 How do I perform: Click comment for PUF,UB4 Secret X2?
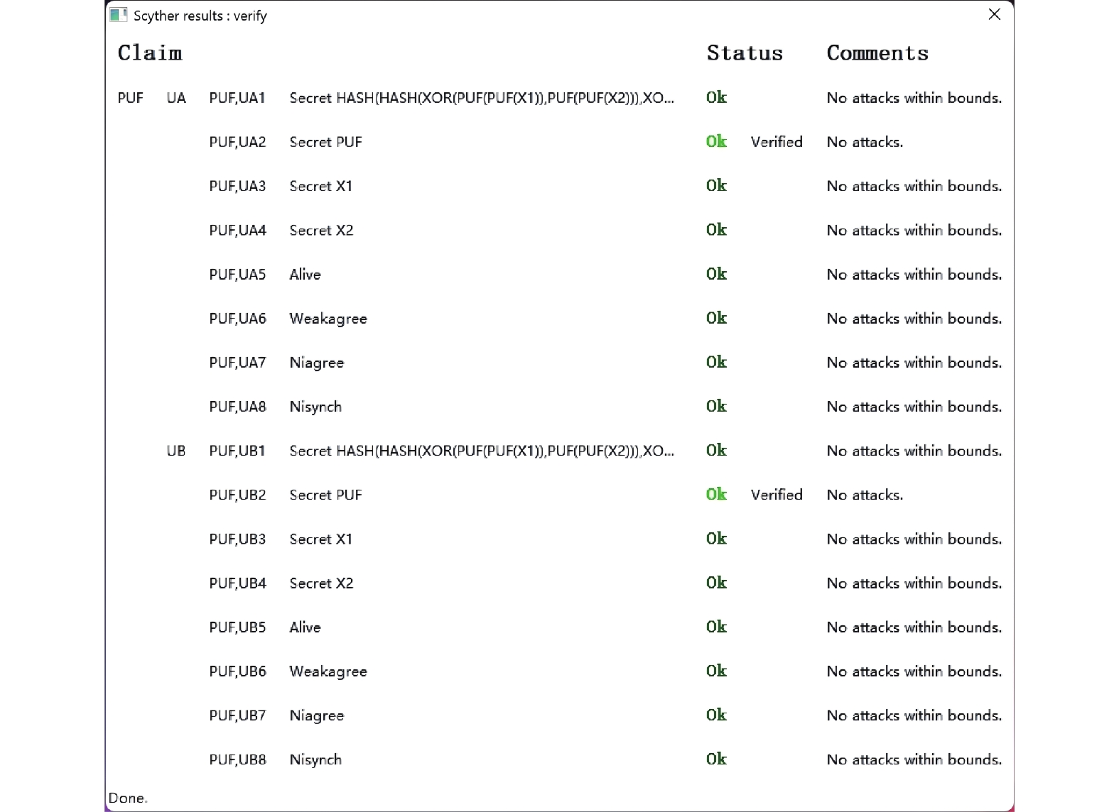914,583
